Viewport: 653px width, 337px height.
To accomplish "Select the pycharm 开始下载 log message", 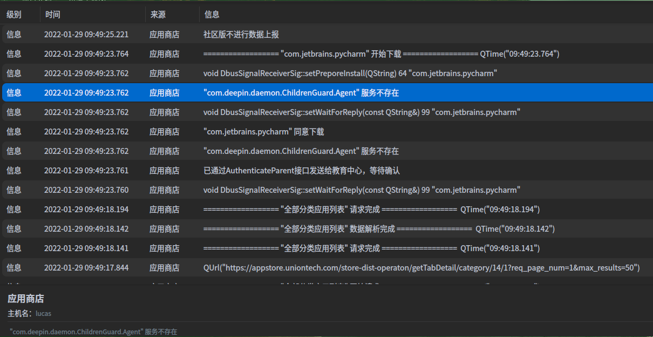I will click(x=381, y=54).
